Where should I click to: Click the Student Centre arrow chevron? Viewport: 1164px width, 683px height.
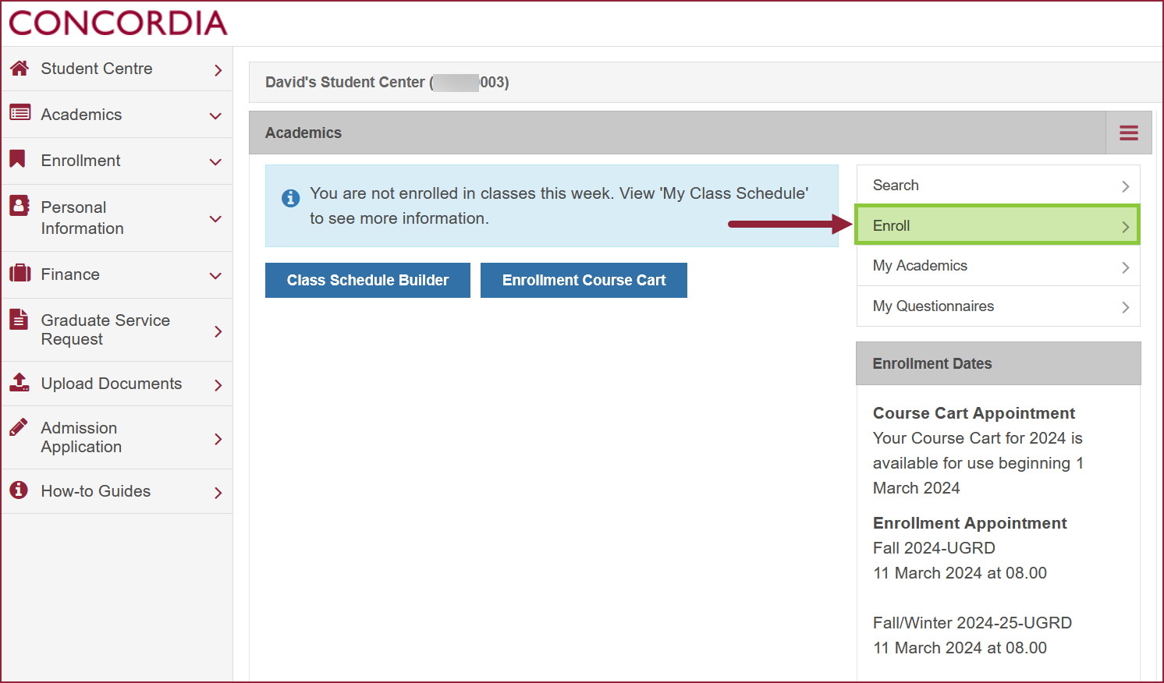218,70
